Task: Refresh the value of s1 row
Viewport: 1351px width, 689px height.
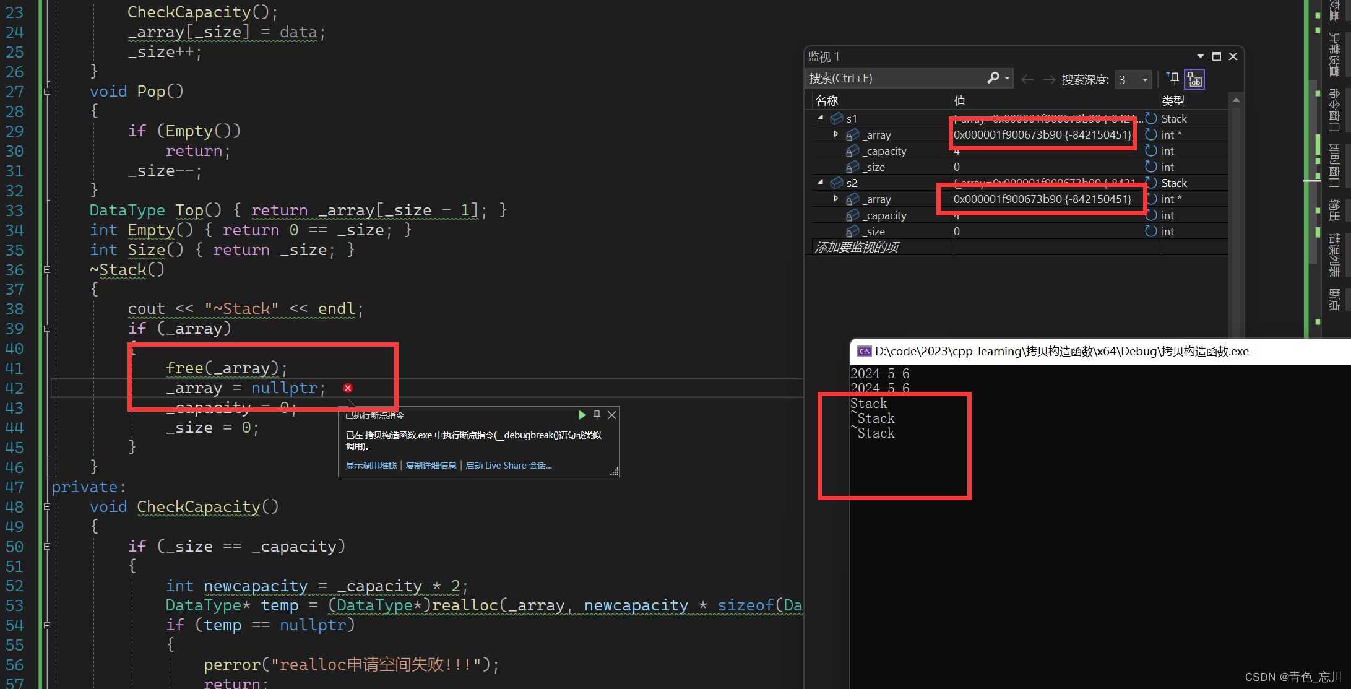Action: [x=1150, y=118]
